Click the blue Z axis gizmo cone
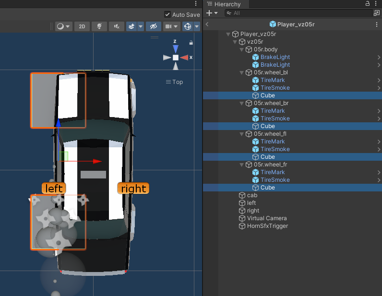 pyautogui.click(x=176, y=49)
